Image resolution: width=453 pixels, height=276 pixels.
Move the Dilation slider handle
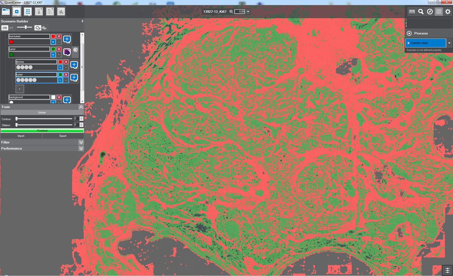[17, 125]
